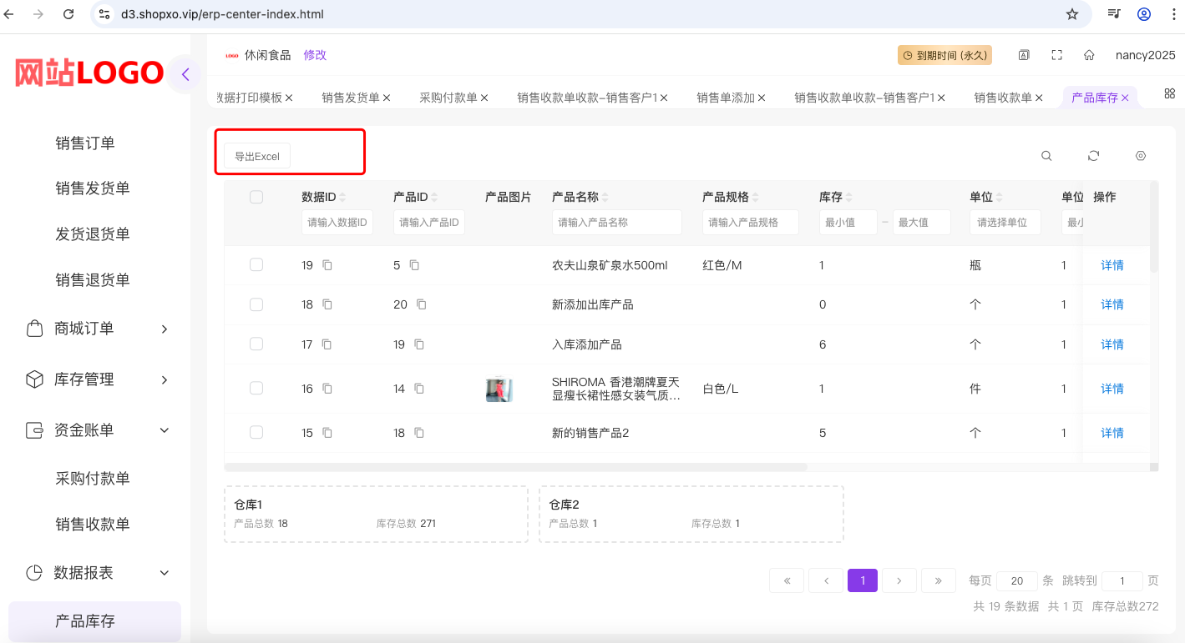Switch to the 销售收款单 tab
This screenshot has width=1185, height=643.
(x=1003, y=98)
